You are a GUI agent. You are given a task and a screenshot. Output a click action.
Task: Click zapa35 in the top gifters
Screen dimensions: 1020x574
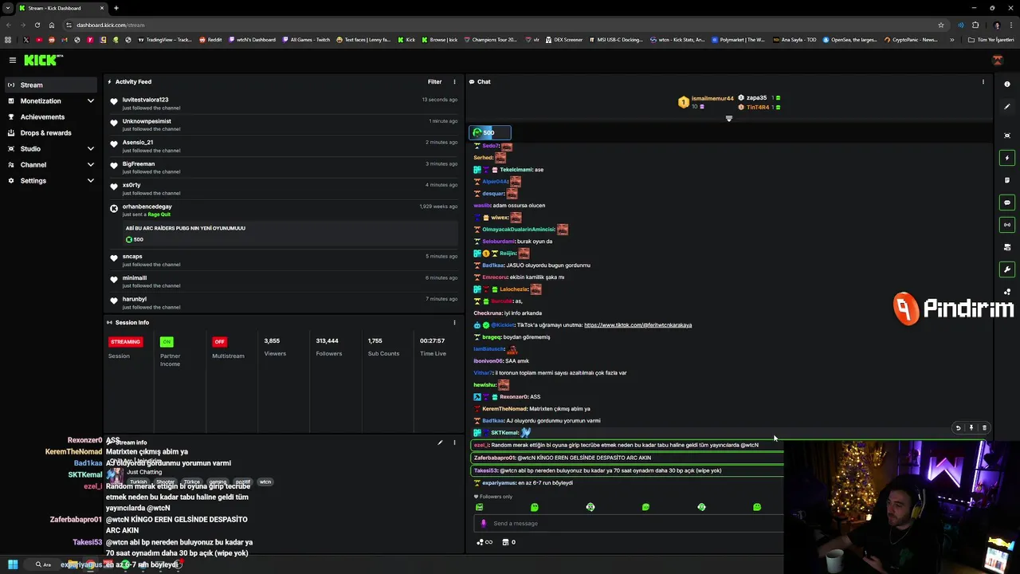[756, 98]
